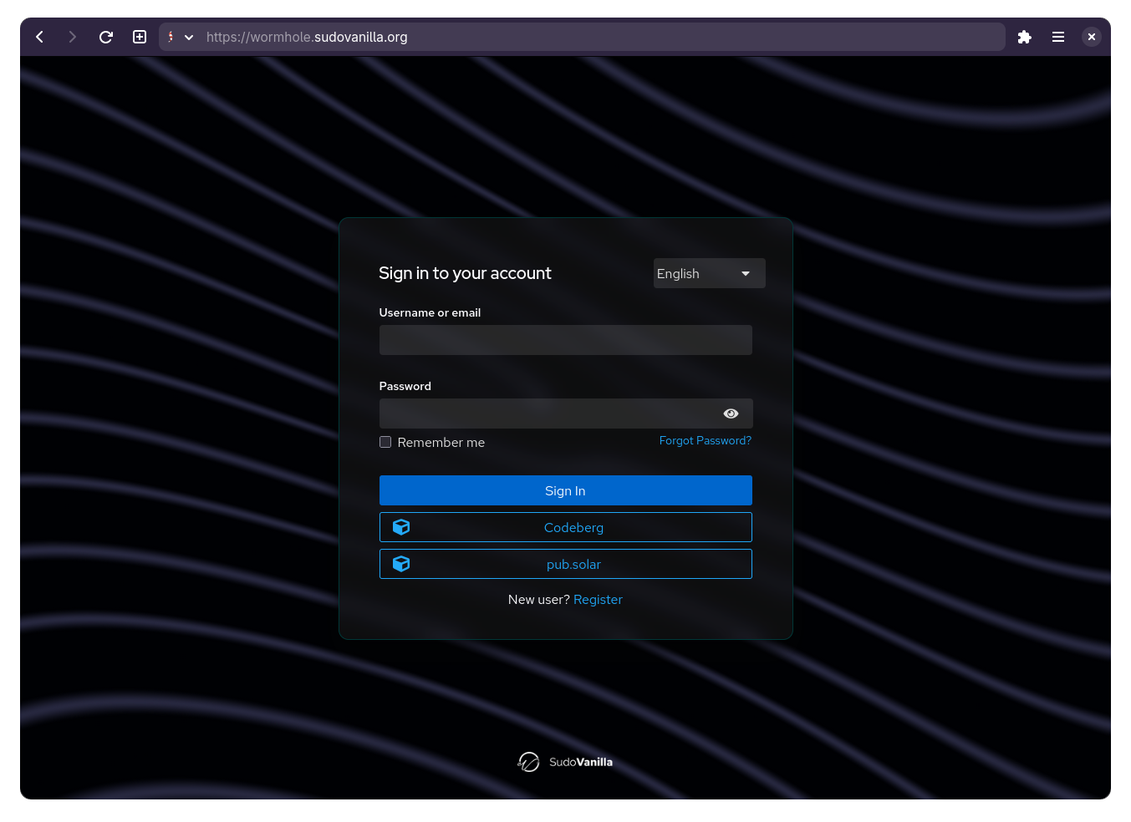Open the English language dropdown
Screen dimensions: 1131x822
(709, 273)
